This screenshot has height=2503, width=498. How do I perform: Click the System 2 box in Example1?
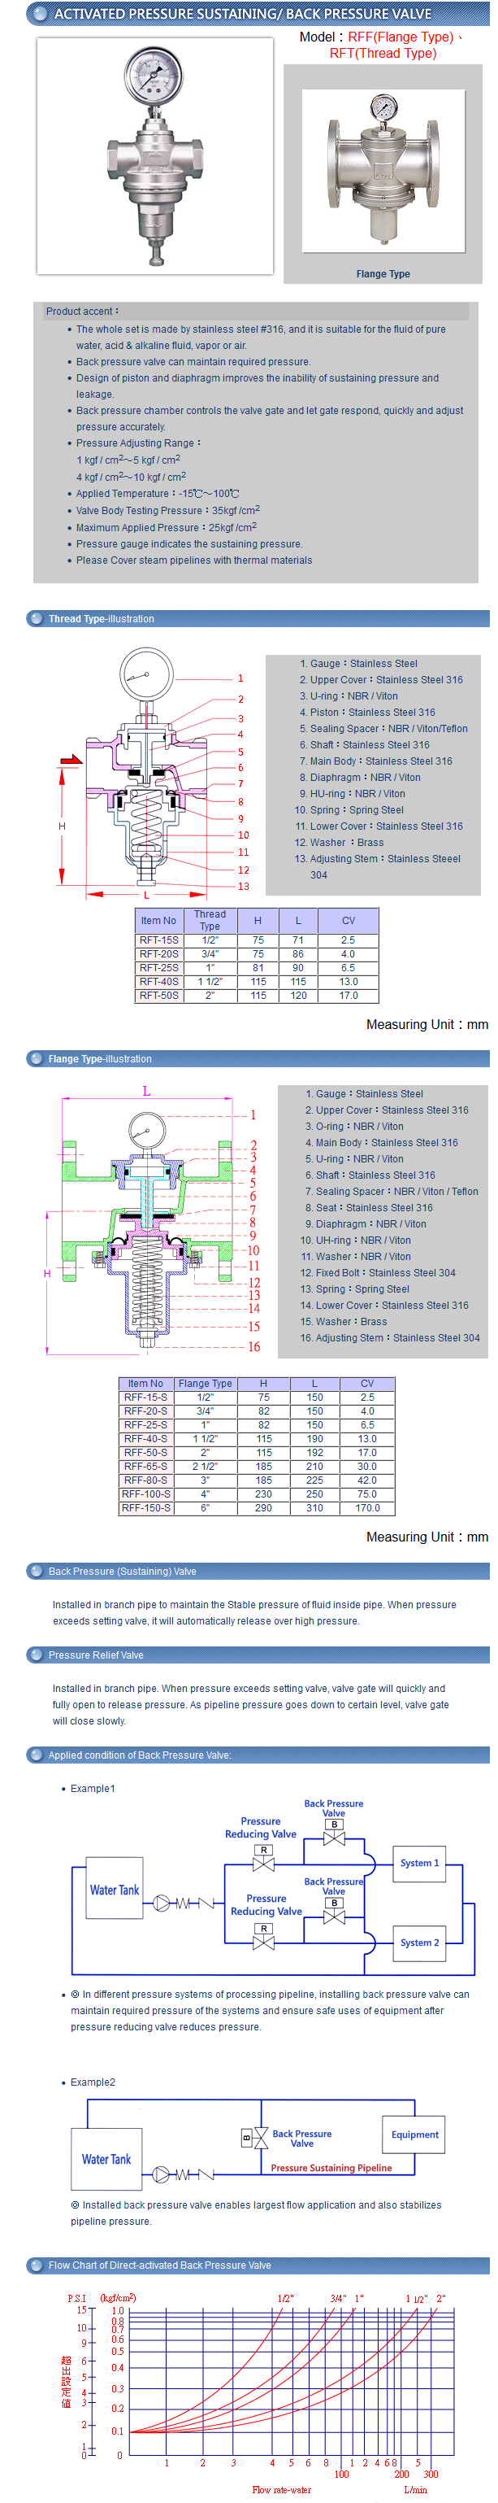419,1942
